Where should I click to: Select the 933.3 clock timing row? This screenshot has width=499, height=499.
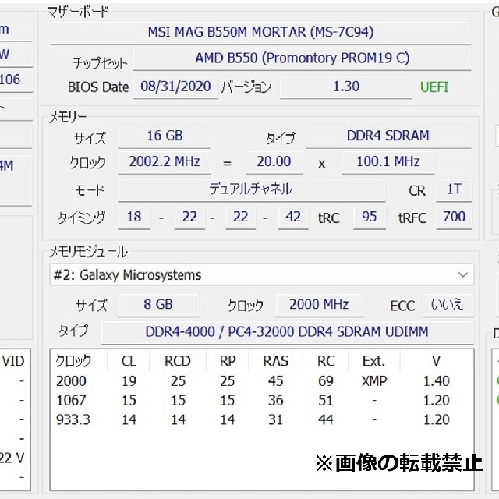[x=262, y=419]
